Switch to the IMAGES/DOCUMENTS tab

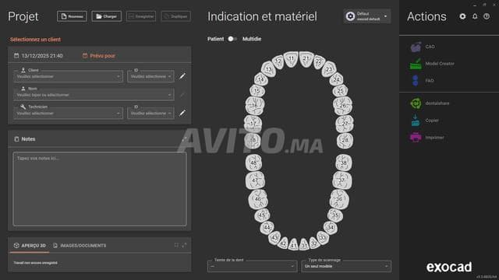click(x=80, y=246)
